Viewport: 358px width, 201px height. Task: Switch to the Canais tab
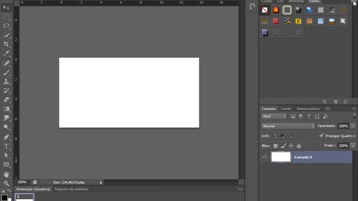pos(286,109)
